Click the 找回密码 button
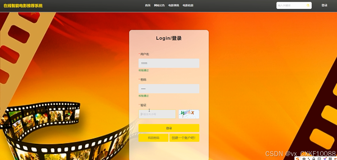 click(153, 138)
